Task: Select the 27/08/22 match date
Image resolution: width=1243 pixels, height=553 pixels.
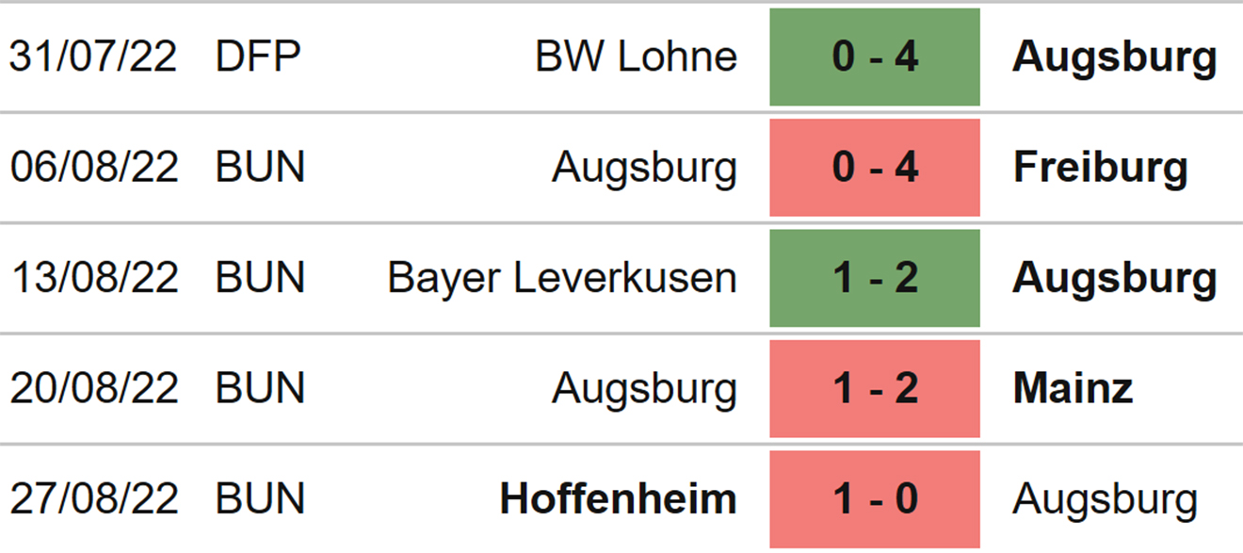Action: click(x=93, y=498)
